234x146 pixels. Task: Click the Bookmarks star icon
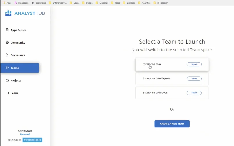pyautogui.click(x=33, y=3)
